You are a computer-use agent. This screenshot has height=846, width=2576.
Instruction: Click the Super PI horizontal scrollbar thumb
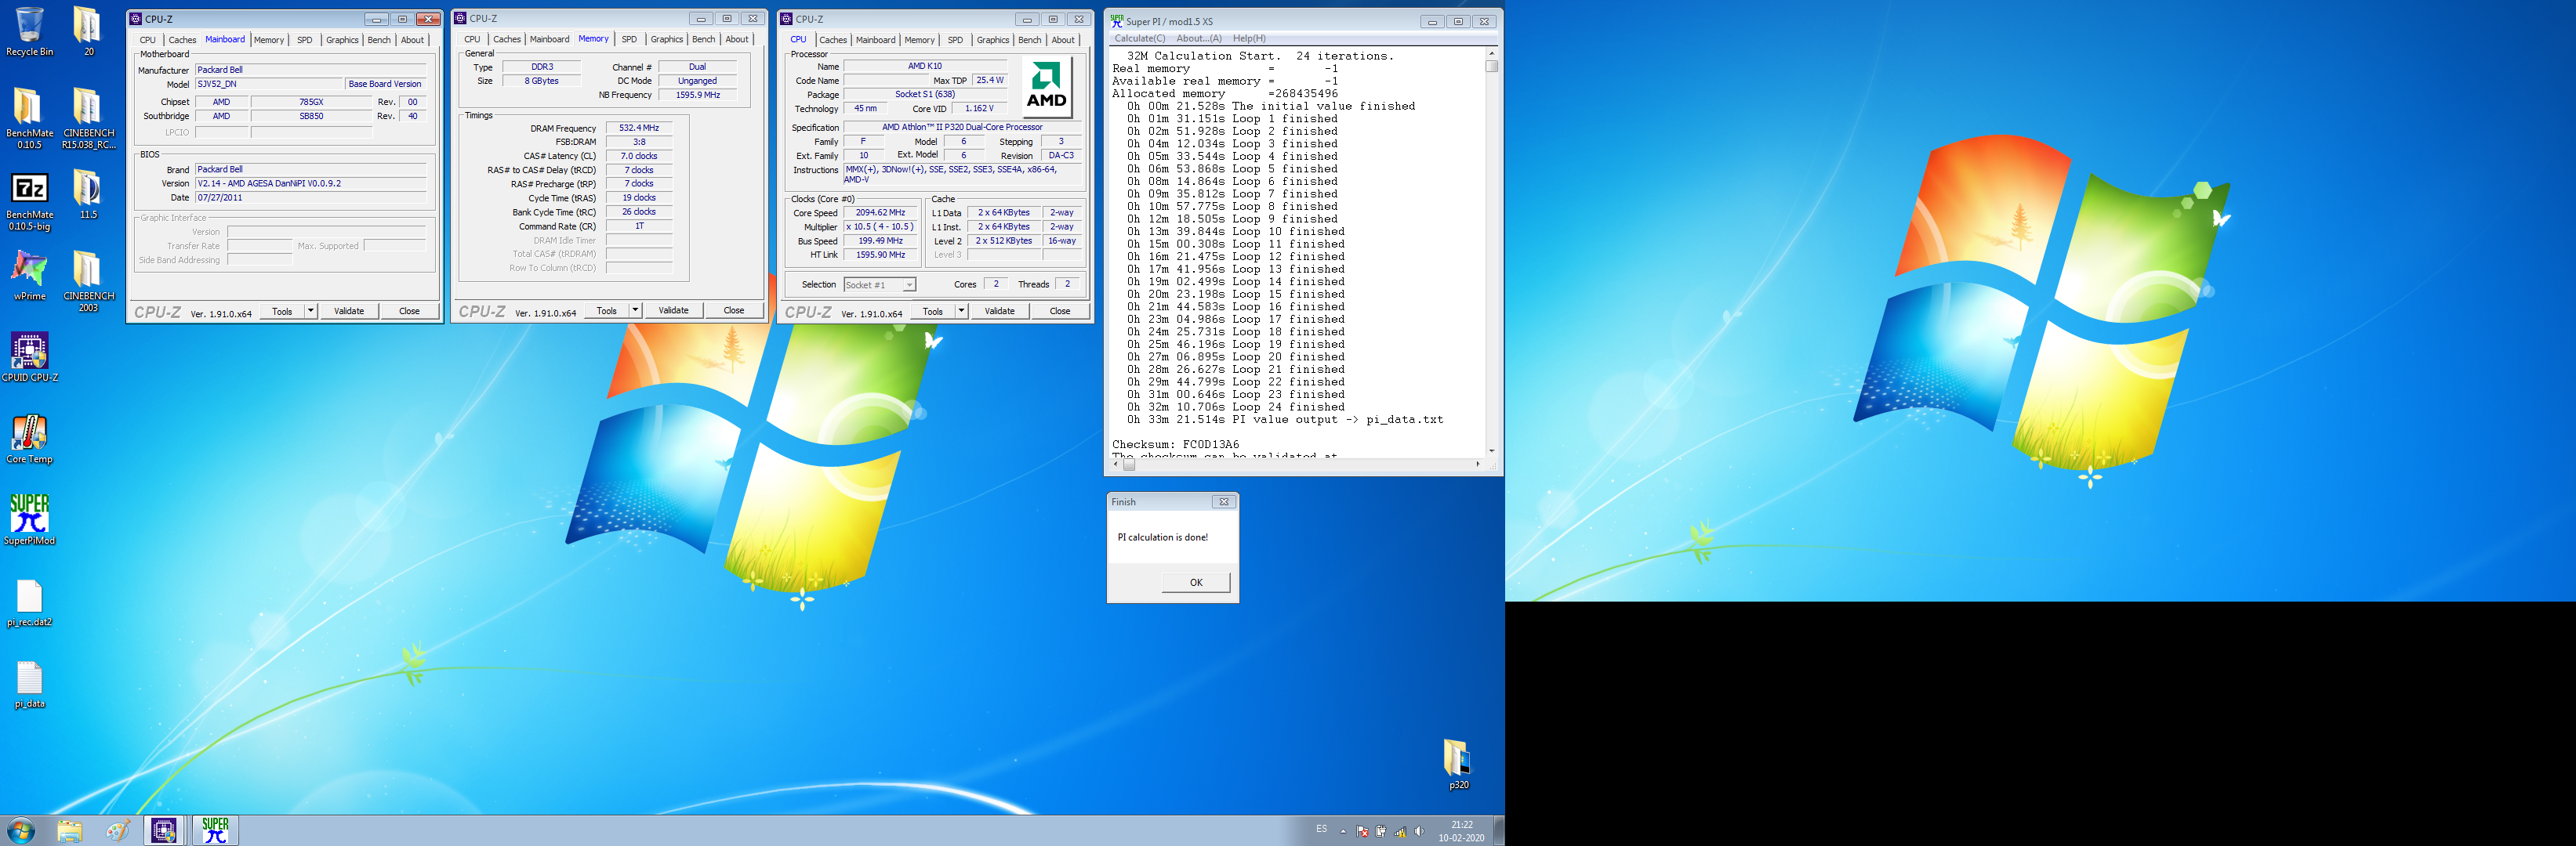click(x=1129, y=465)
